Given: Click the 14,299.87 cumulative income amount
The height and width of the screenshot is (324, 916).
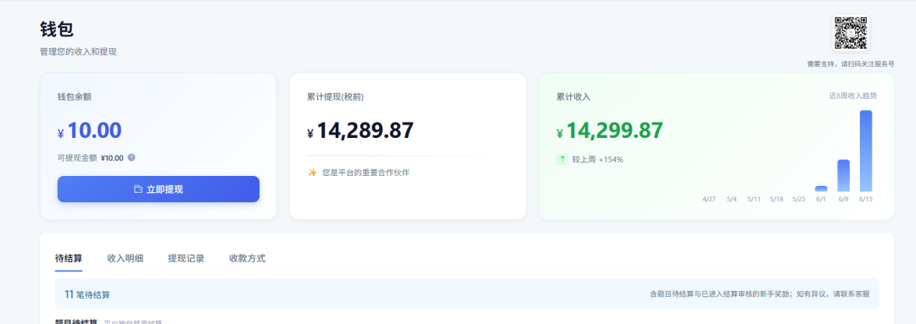Looking at the screenshot, I should [610, 131].
